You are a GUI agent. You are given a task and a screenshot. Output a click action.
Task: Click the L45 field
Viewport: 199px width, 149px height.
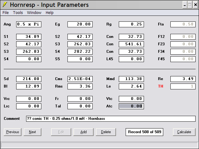(131, 59)
